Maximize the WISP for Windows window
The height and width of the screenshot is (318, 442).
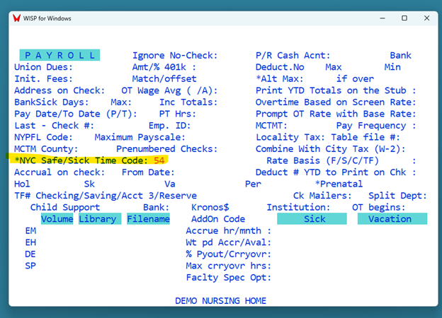click(404, 18)
